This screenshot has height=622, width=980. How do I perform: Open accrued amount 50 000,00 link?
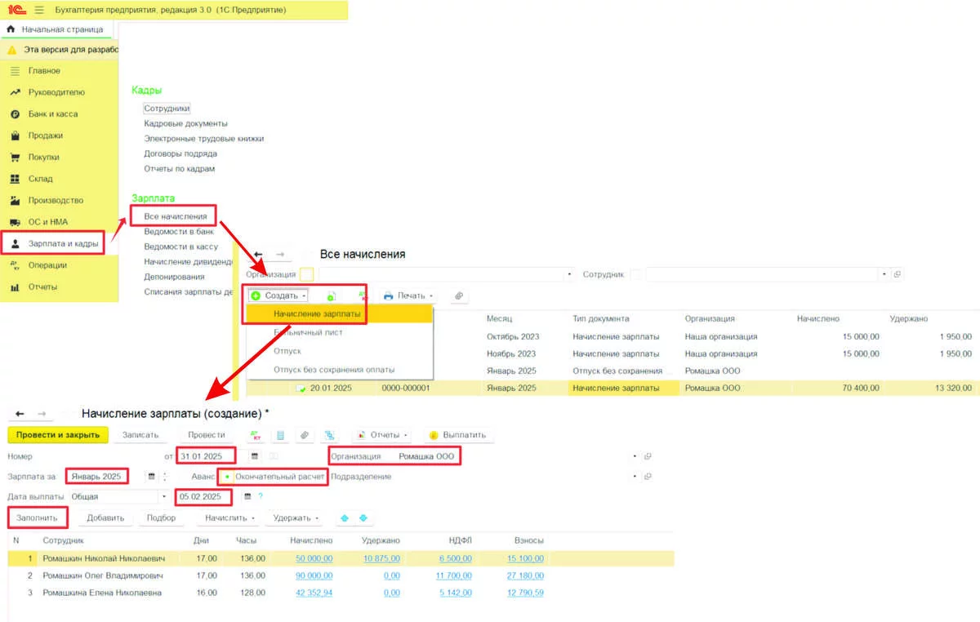coord(313,558)
